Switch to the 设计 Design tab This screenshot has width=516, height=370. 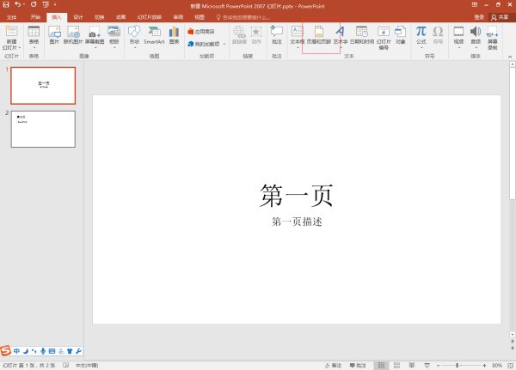tap(78, 16)
